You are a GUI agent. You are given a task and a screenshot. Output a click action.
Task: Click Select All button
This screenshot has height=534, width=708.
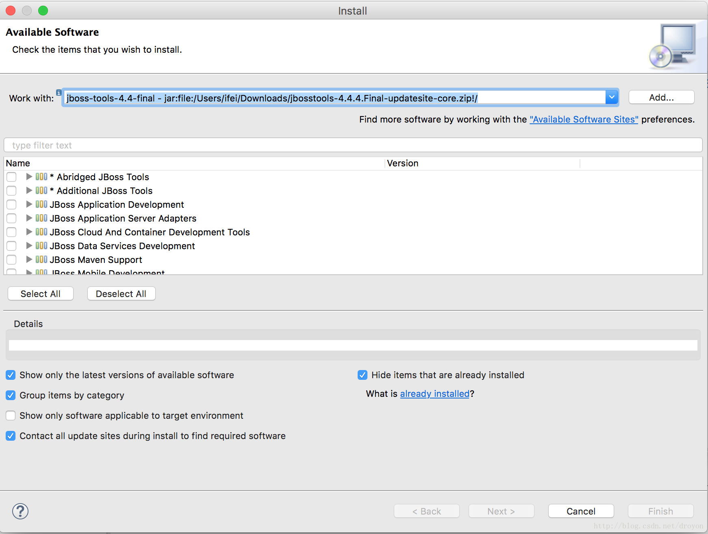pyautogui.click(x=41, y=294)
